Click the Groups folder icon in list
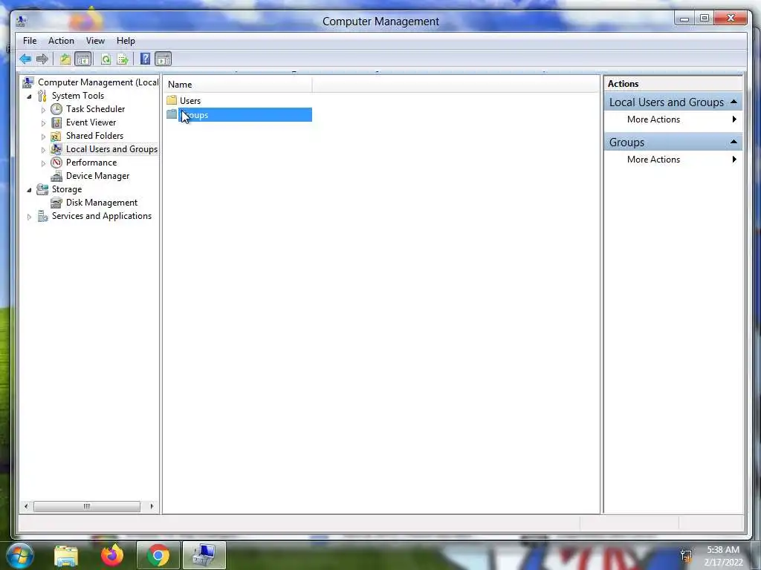Viewport: 761px width, 570px height. coord(172,114)
